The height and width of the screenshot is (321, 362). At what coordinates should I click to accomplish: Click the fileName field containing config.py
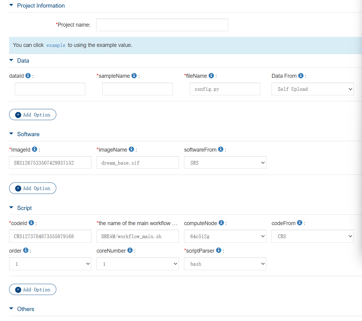pyautogui.click(x=225, y=89)
